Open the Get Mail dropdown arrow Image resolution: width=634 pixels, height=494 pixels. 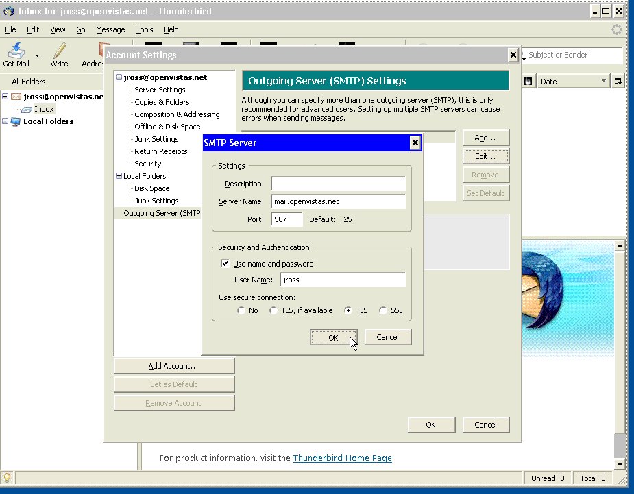point(37,55)
